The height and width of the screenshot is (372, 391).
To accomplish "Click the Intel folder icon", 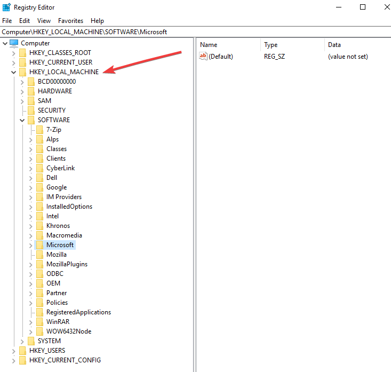I will pyautogui.click(x=39, y=216).
